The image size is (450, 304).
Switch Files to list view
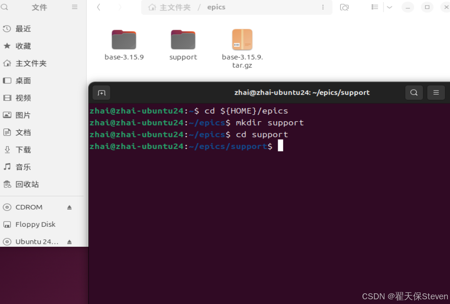coord(375,7)
